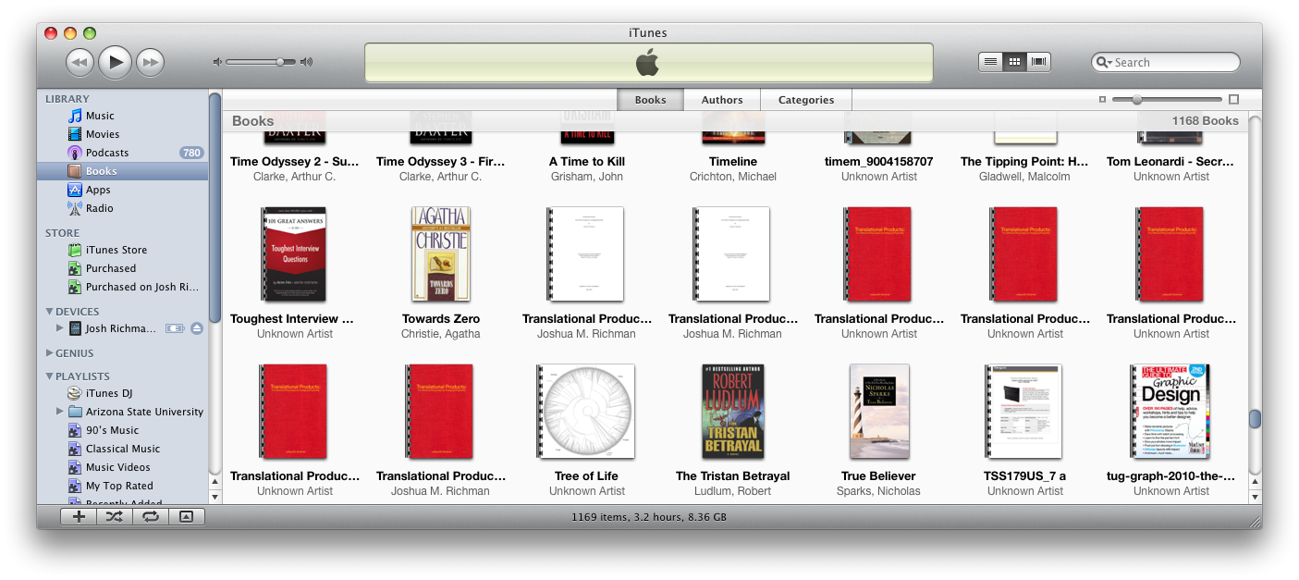Click the "A Time to Kill" title
1299x580 pixels.
587,162
